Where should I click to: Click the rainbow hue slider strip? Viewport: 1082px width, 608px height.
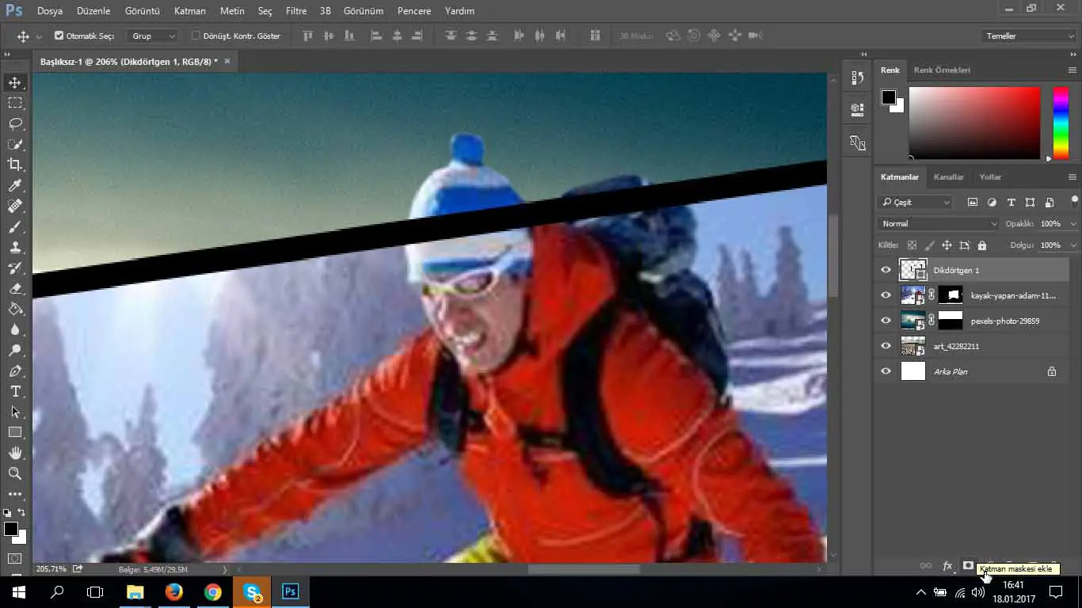pyautogui.click(x=1060, y=123)
